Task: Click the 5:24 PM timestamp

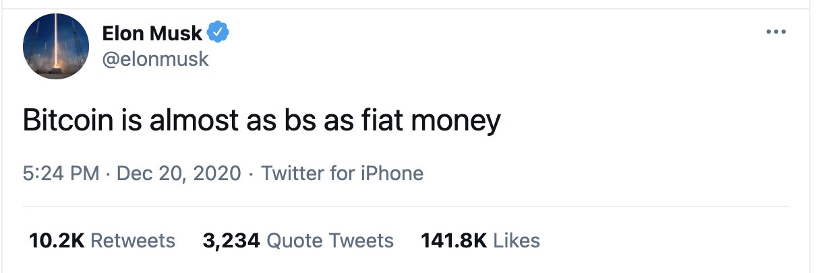Action: pyautogui.click(x=61, y=173)
